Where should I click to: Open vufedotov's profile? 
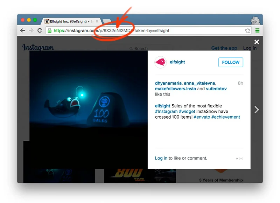click(x=216, y=89)
